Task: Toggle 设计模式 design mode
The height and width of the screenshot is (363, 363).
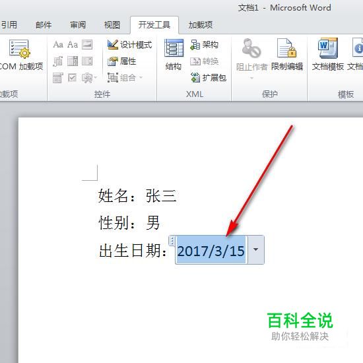Action: [129, 44]
